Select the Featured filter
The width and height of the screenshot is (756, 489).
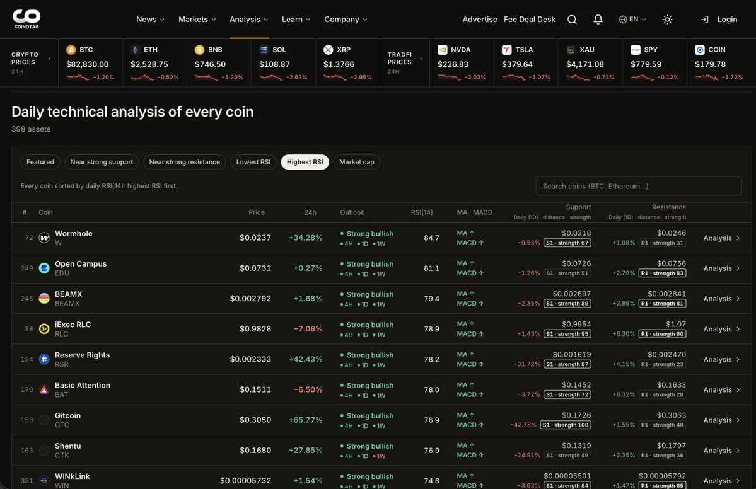40,162
